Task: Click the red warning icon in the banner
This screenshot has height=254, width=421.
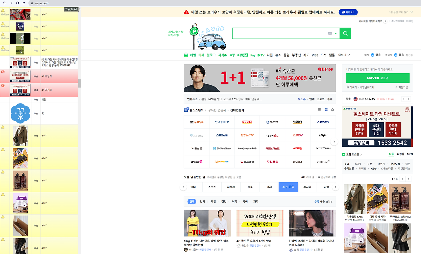Action: (186, 12)
